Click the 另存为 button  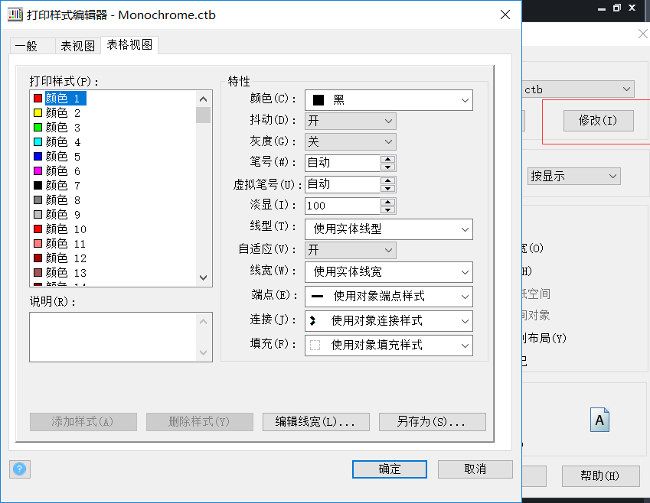pos(432,421)
